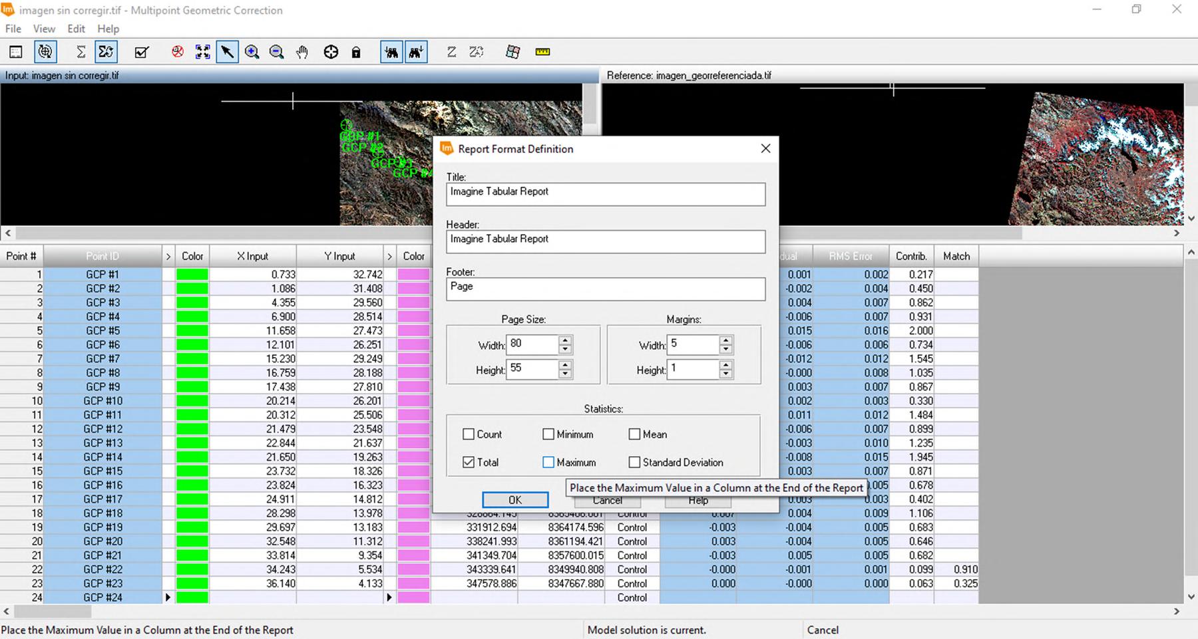Click the yellow ruler measure tool
Screen dimensions: 1198x639
(x=542, y=52)
